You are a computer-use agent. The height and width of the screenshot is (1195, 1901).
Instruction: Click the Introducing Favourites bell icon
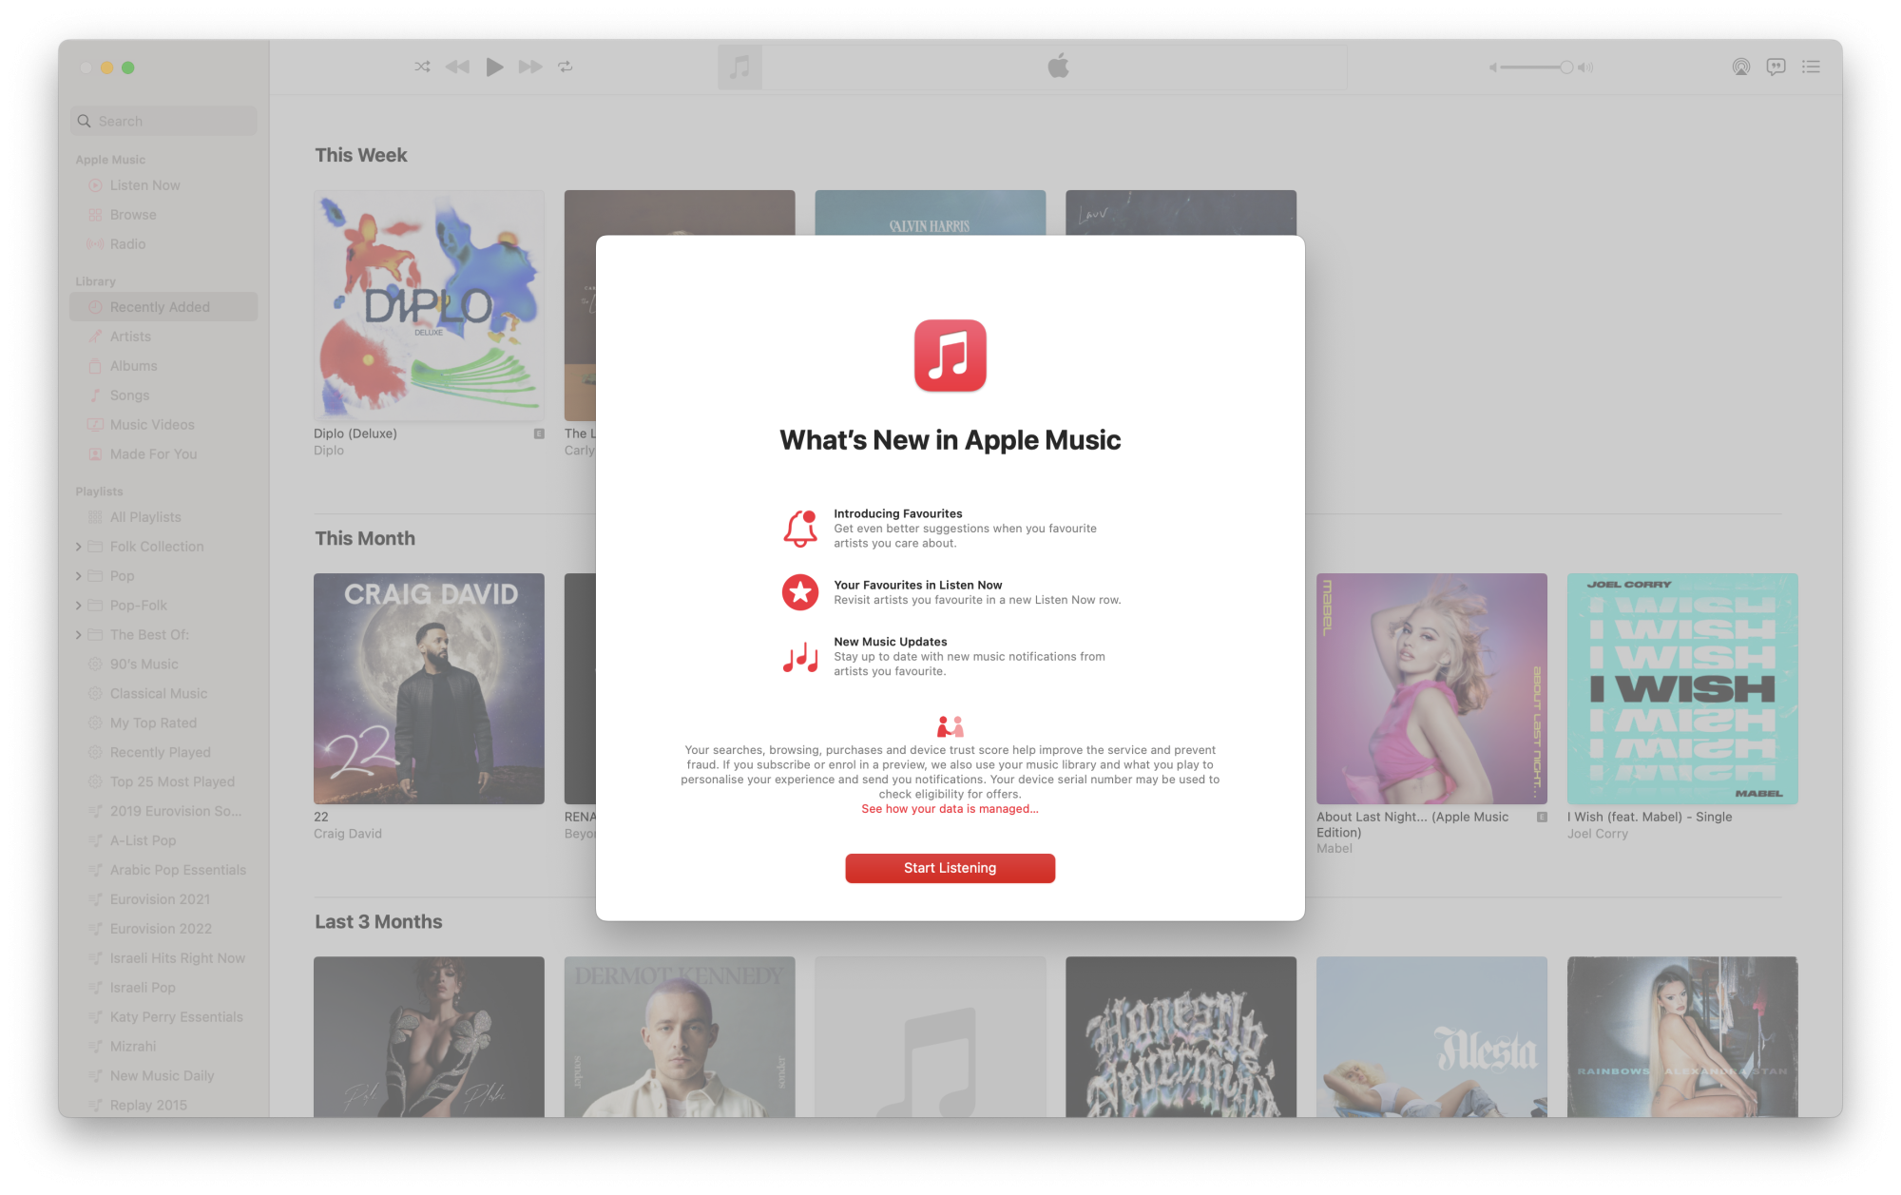[x=800, y=529]
